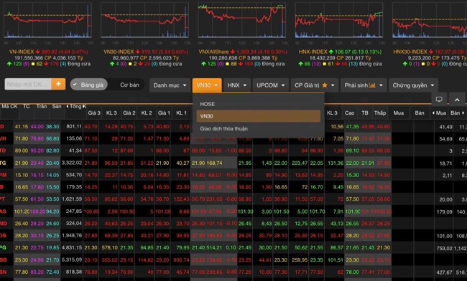
Task: Click the matched volume cell 514,21
Action: 214,247
